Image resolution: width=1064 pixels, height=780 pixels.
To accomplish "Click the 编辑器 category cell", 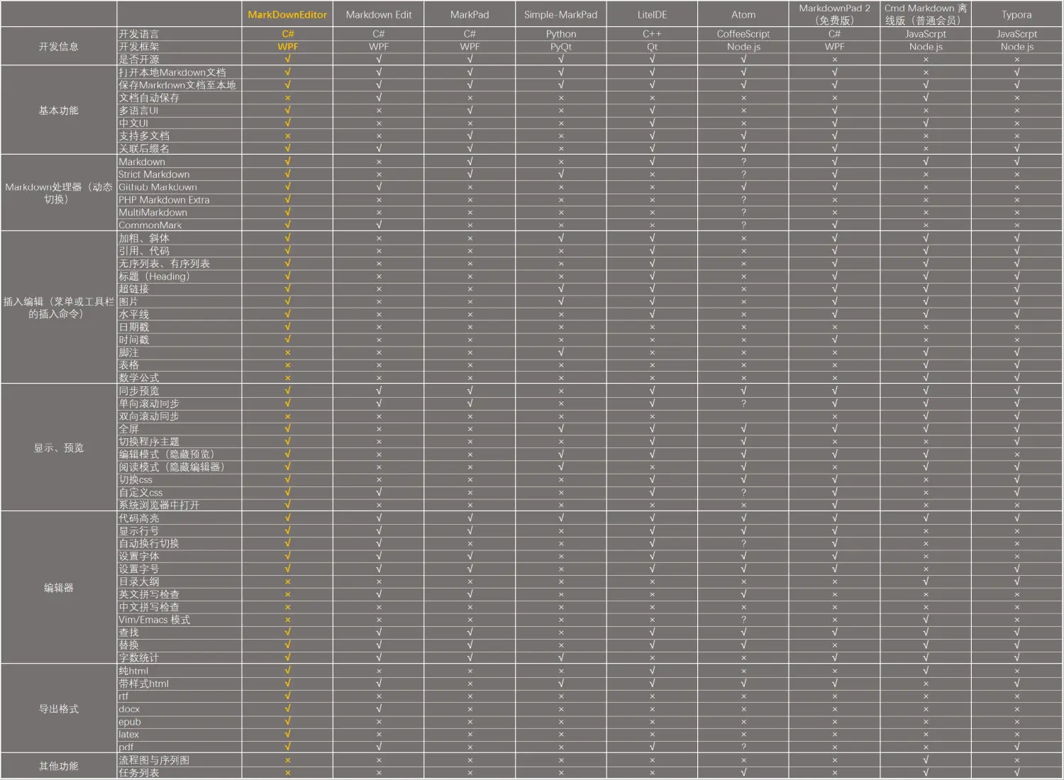I will click(x=59, y=588).
